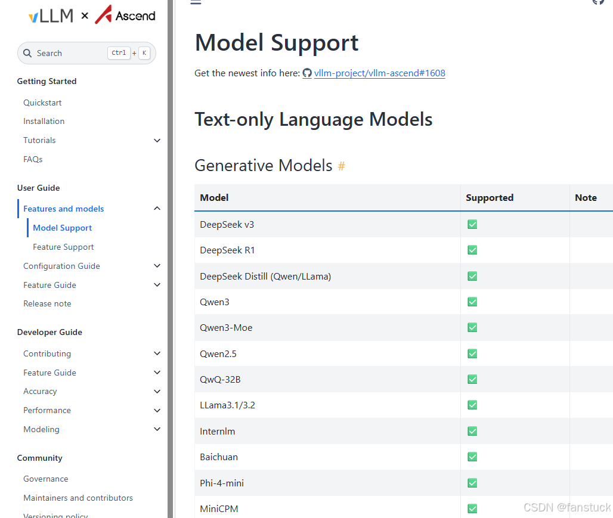Screen dimensions: 613x518
Task: Click the Qwen2.5 model cell
Action: (327, 354)
